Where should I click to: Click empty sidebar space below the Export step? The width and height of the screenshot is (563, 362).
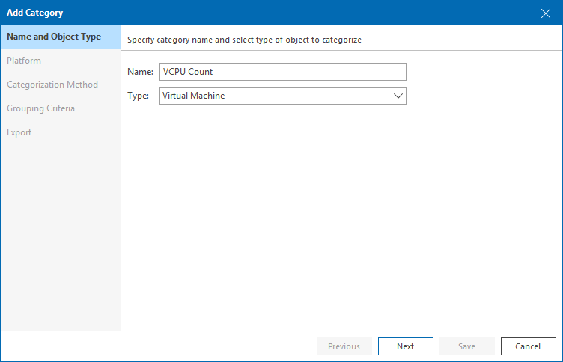click(60, 232)
